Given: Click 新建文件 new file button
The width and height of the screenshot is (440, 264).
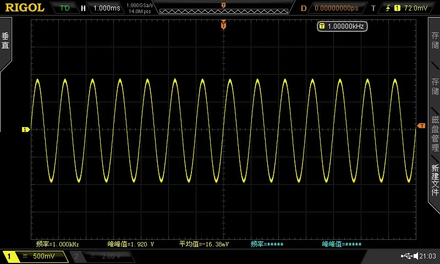Looking at the screenshot, I should 435,180.
